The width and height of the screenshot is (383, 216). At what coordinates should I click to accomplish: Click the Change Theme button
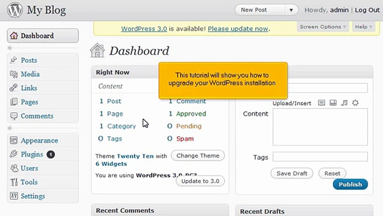pos(198,156)
